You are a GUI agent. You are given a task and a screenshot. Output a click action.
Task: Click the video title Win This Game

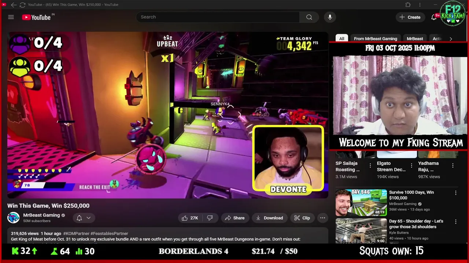48,206
